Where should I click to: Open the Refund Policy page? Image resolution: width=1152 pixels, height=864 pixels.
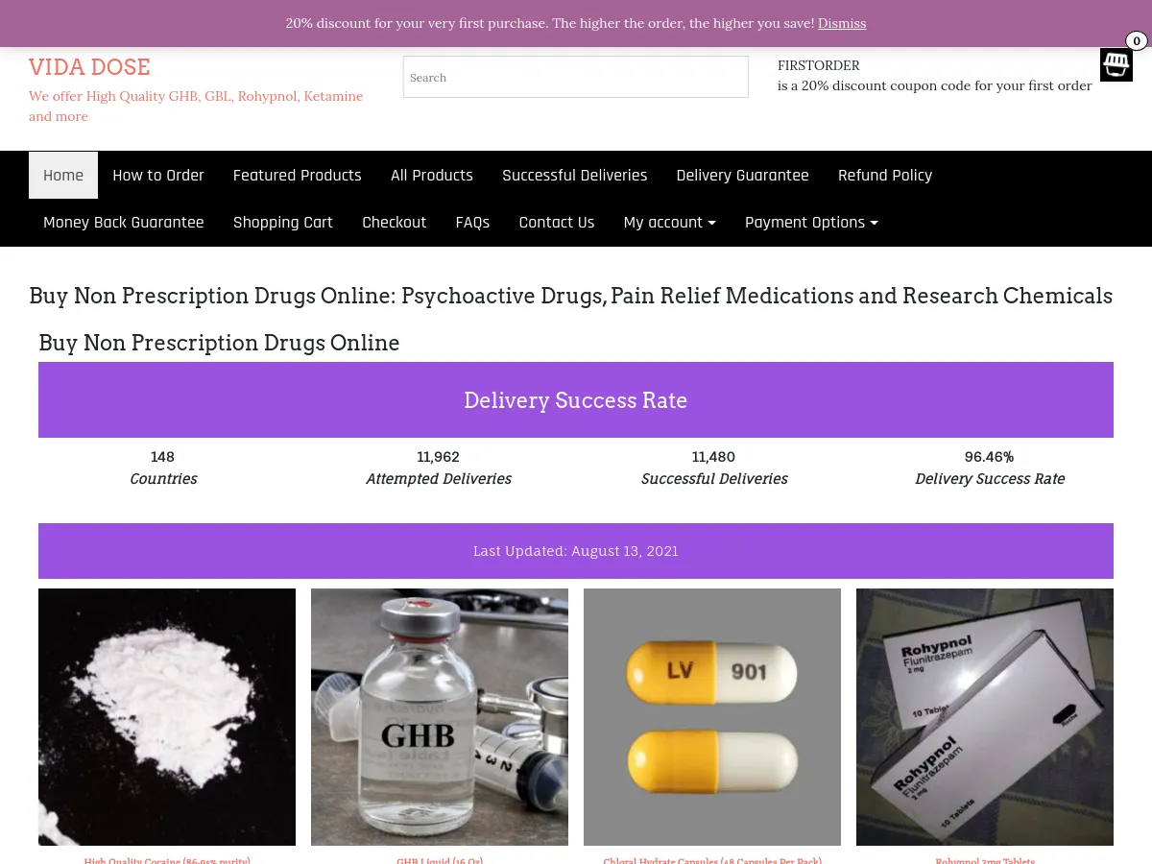pyautogui.click(x=885, y=175)
